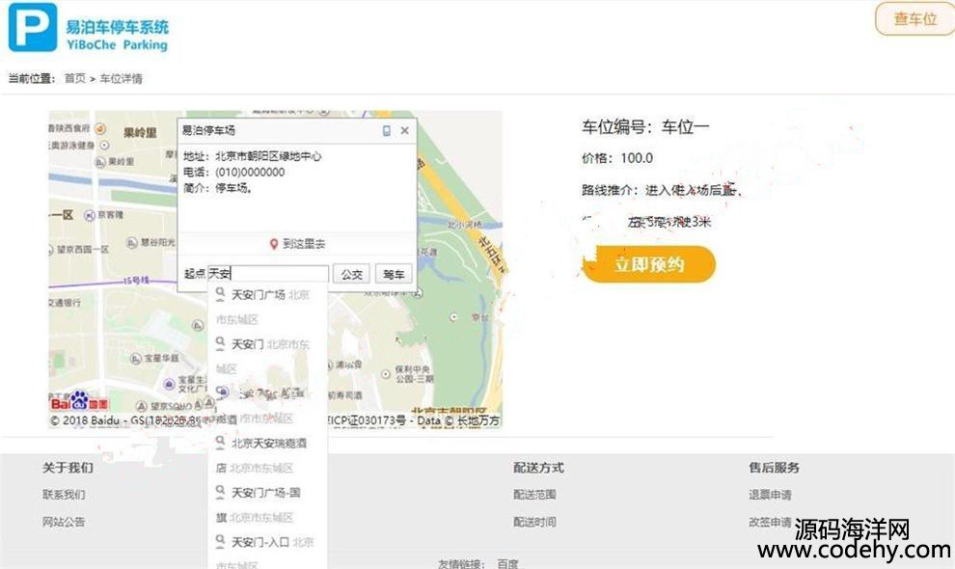955x569 pixels.
Task: Open the 配送范围 footer link
Action: (534, 495)
